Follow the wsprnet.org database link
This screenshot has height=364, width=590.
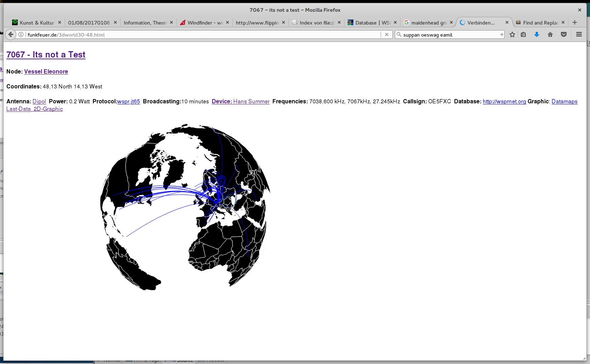tap(504, 102)
